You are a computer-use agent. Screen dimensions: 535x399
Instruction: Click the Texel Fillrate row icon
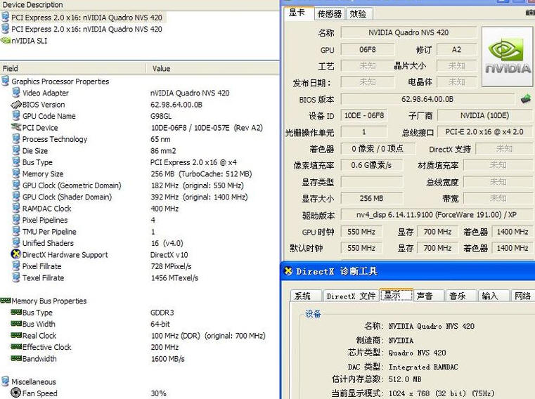(16, 277)
